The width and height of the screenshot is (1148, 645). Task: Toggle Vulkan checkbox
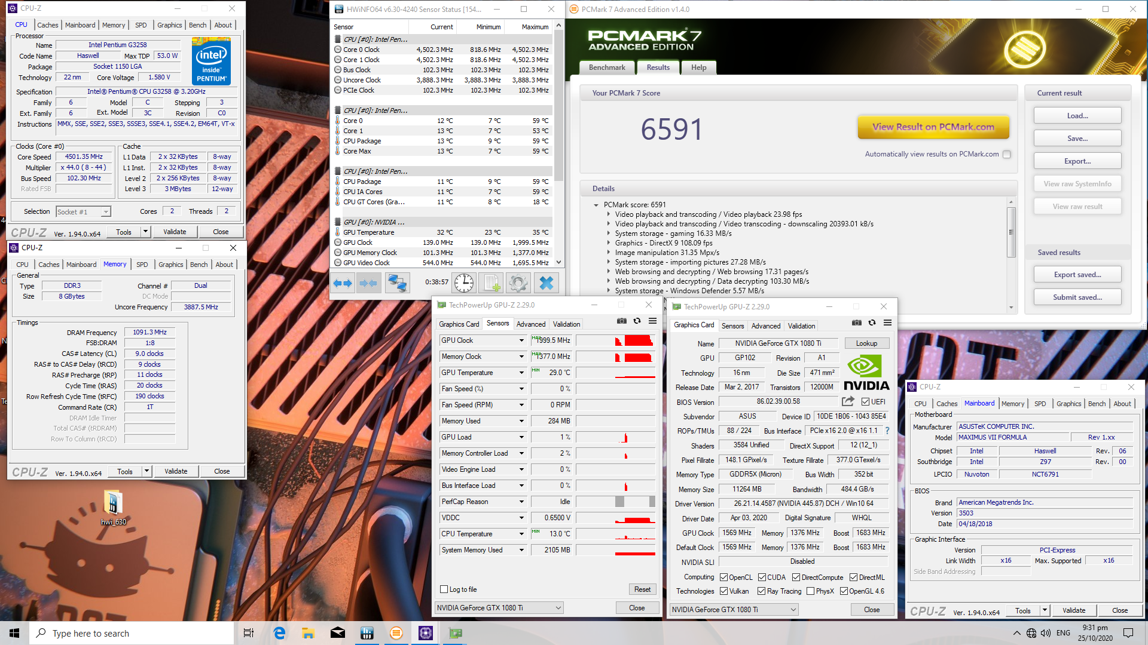point(724,591)
